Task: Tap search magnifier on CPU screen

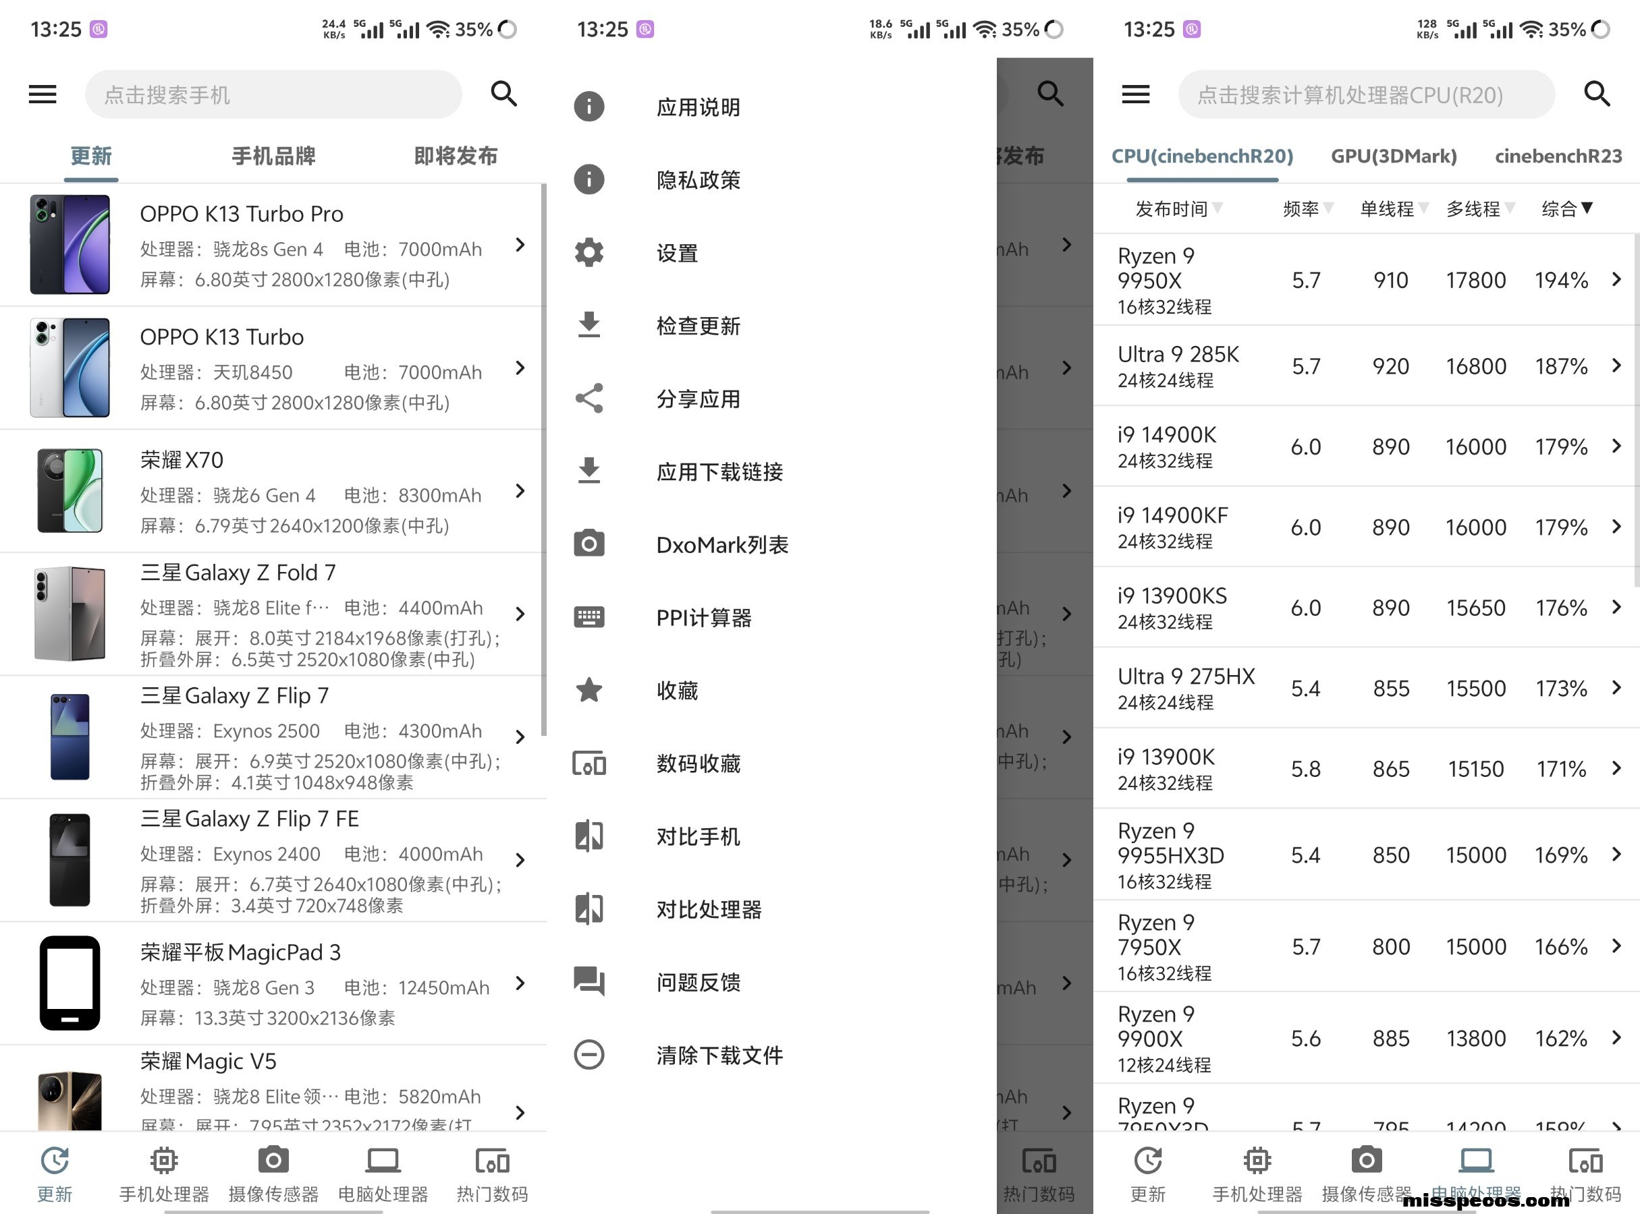Action: (x=1597, y=94)
